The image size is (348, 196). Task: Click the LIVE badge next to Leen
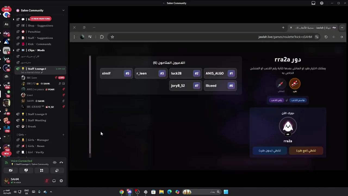[61, 78]
